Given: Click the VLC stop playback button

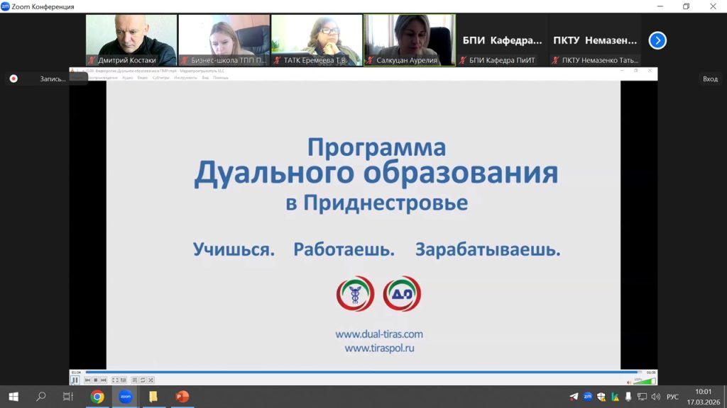Looking at the screenshot, I should 96,380.
